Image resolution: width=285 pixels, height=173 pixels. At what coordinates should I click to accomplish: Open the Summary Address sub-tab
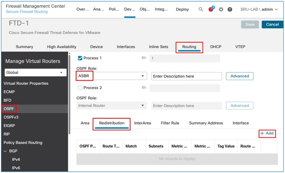pos(206,123)
